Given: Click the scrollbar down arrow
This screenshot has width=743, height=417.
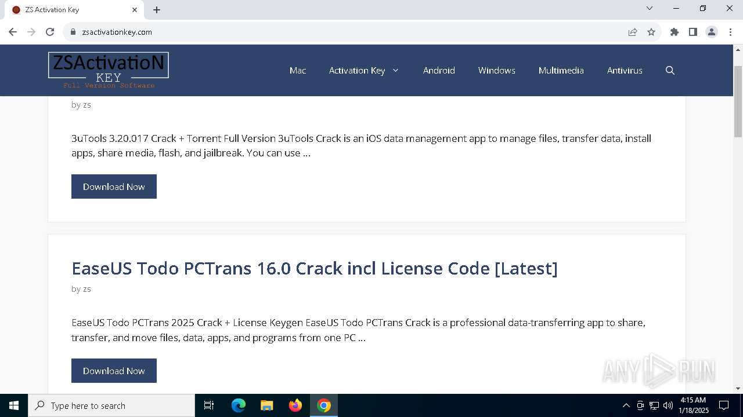Looking at the screenshot, I should [x=738, y=389].
